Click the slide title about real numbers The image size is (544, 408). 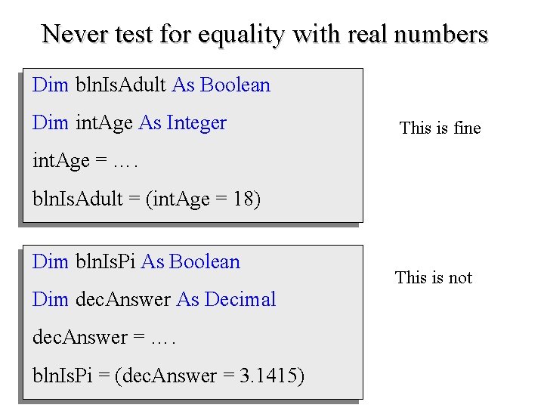pos(265,34)
